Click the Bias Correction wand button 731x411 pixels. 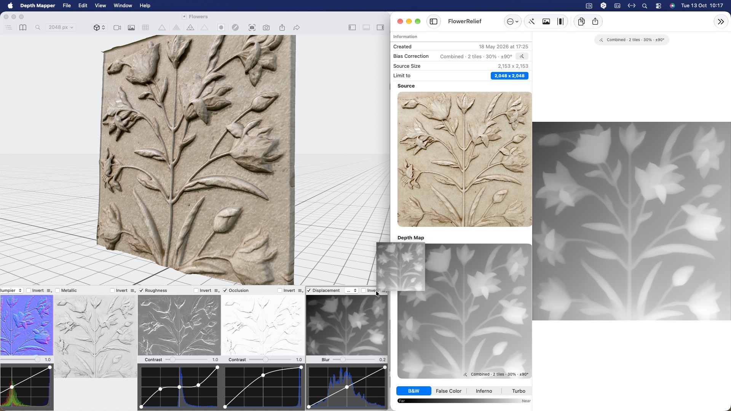coord(522,56)
